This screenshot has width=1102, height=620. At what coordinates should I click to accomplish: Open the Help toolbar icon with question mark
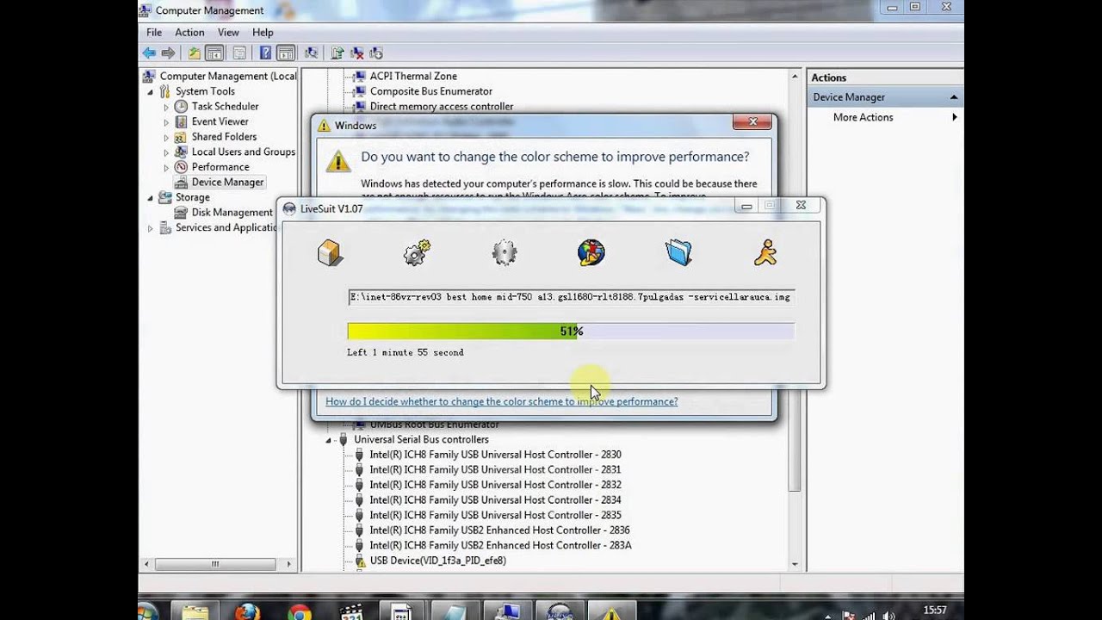[265, 53]
